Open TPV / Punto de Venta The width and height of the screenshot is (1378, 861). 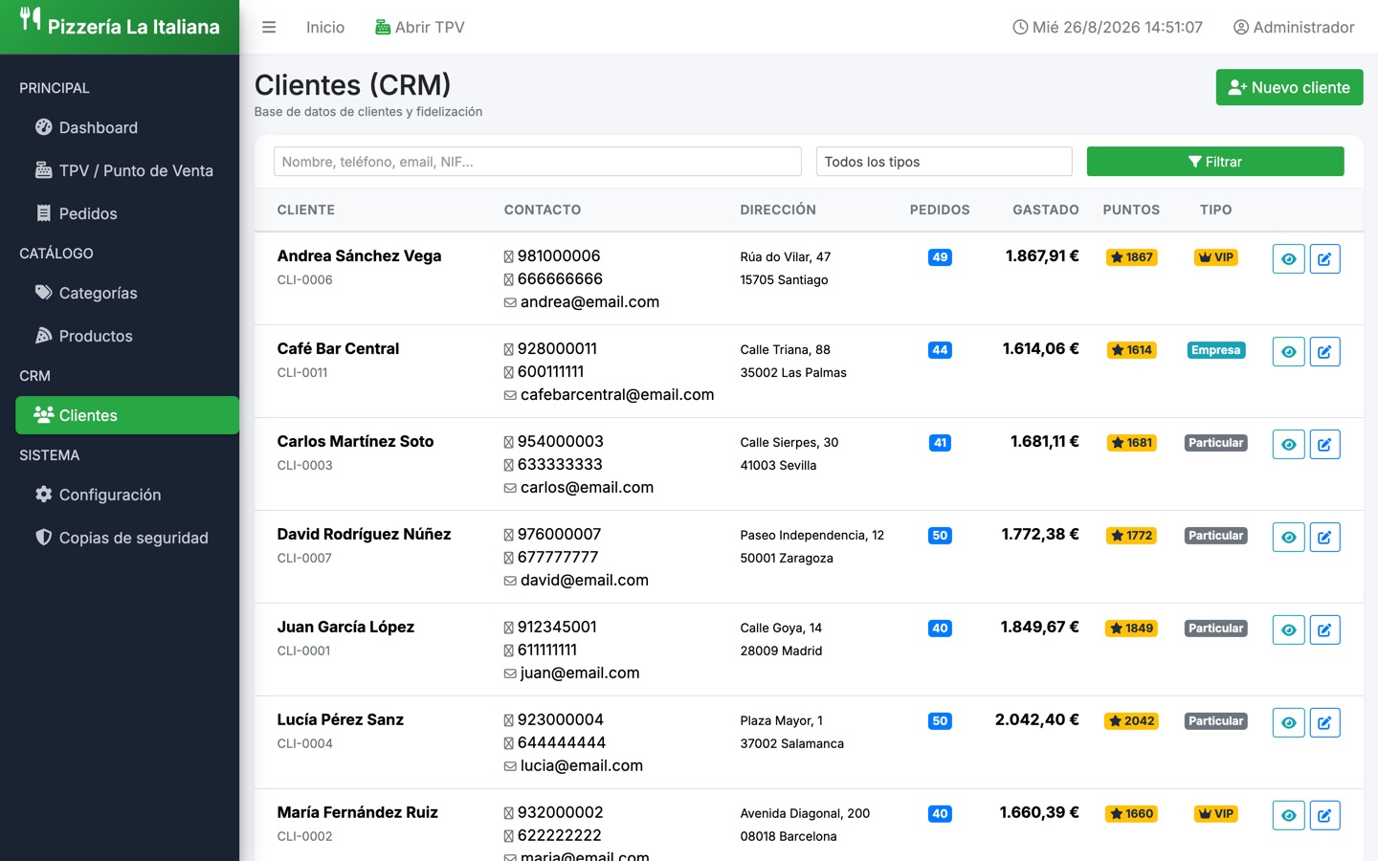pyautogui.click(x=127, y=170)
